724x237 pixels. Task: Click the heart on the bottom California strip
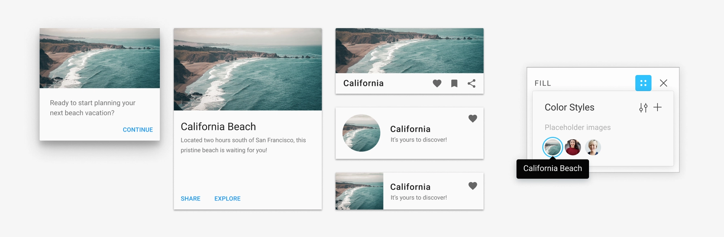[473, 186]
